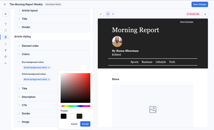The height and width of the screenshot is (130, 214).
Task: Click the Article background colour label
Action: click(34, 74)
